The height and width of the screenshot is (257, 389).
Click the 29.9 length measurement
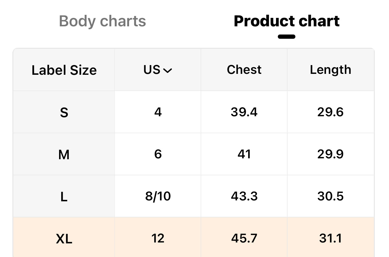click(330, 154)
